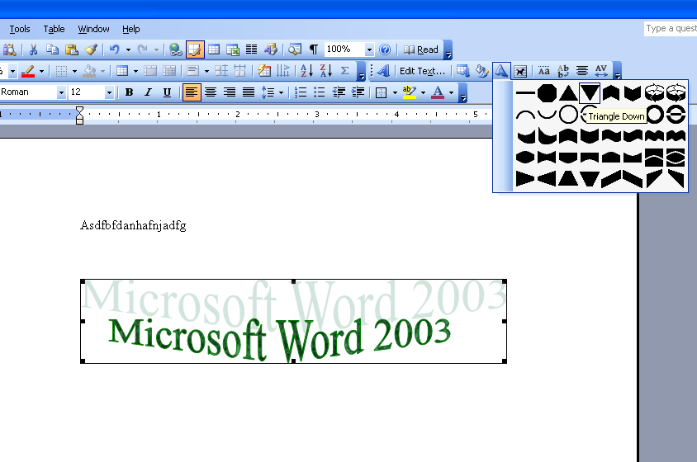The image size is (697, 462).
Task: Choose the Arch Down curve shape
Action: (547, 115)
